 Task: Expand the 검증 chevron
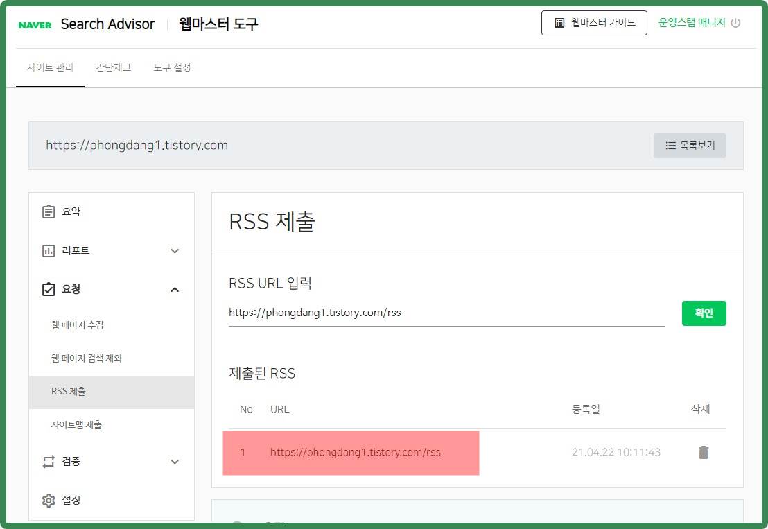point(175,462)
